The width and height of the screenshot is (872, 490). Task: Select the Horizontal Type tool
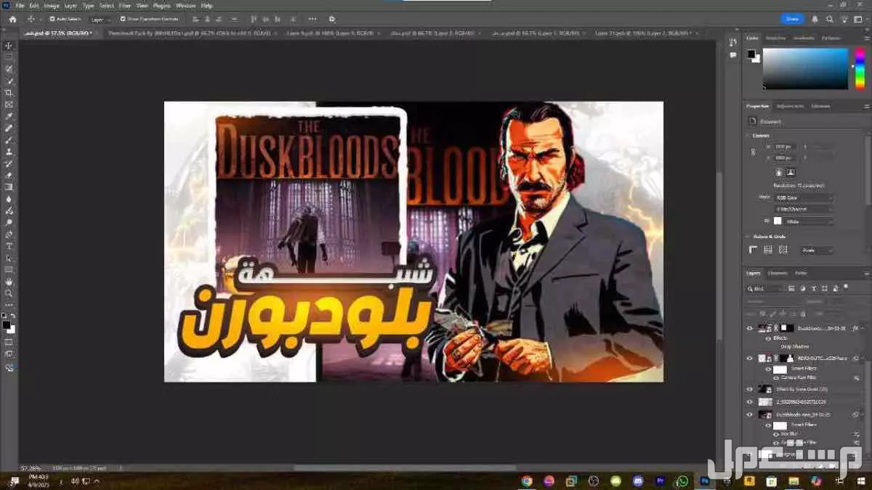tap(9, 246)
